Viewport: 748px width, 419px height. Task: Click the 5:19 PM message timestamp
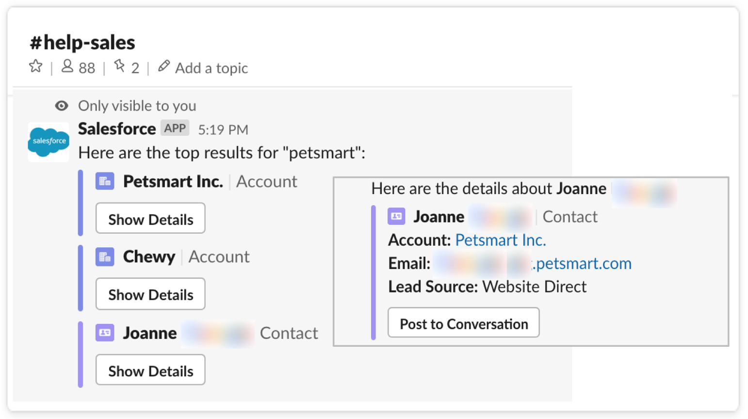pyautogui.click(x=223, y=129)
